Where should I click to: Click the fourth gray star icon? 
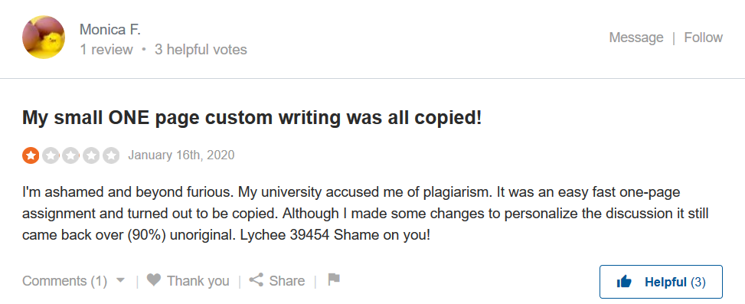91,155
